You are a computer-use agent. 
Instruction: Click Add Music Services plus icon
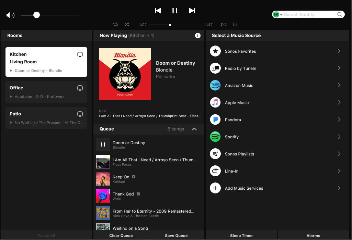pos(215,188)
